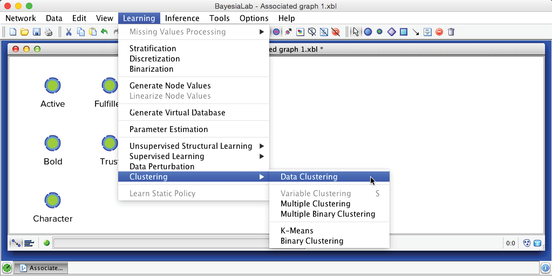Screen dimensions: 552x276
Task: Choose Data Clustering from the submenu
Action: pos(309,177)
